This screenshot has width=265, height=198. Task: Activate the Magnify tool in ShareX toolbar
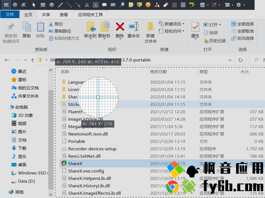point(122,5)
